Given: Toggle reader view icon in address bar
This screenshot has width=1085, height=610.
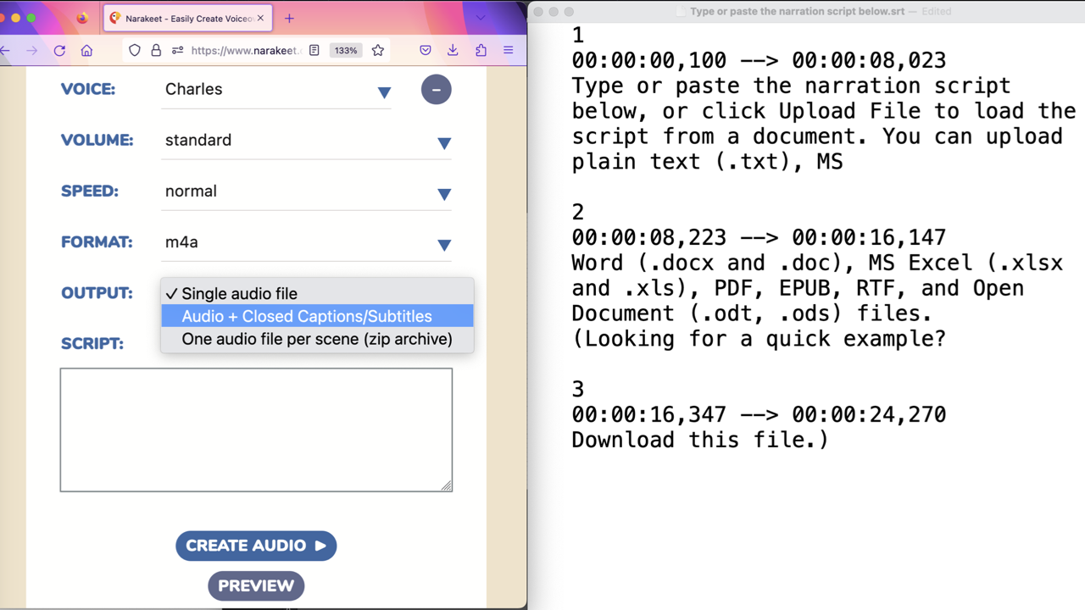Looking at the screenshot, I should [314, 50].
